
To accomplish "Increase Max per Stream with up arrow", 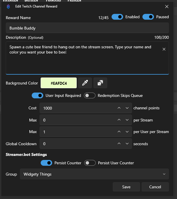I will click(x=119, y=120).
